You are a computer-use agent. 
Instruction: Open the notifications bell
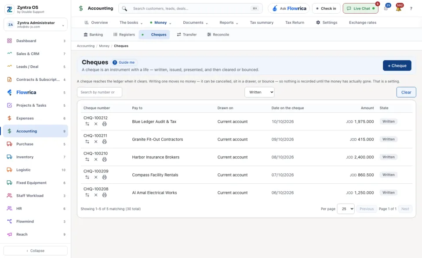[x=399, y=8]
